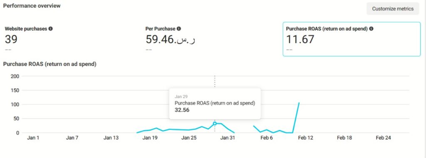Click info icon beside Per Purchase
Screen dimensions: 426x158
click(x=179, y=29)
